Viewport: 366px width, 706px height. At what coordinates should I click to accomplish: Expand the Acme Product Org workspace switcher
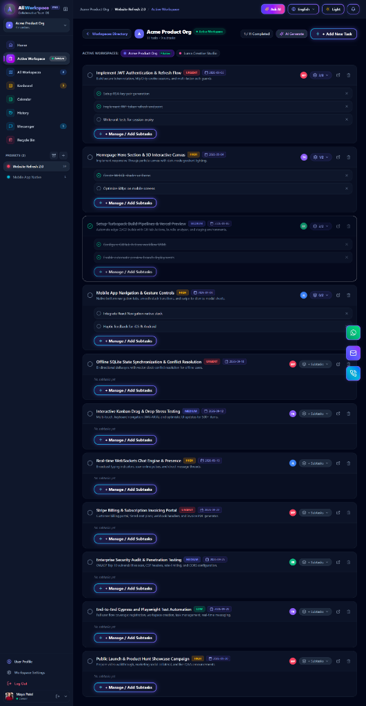pyautogui.click(x=37, y=26)
